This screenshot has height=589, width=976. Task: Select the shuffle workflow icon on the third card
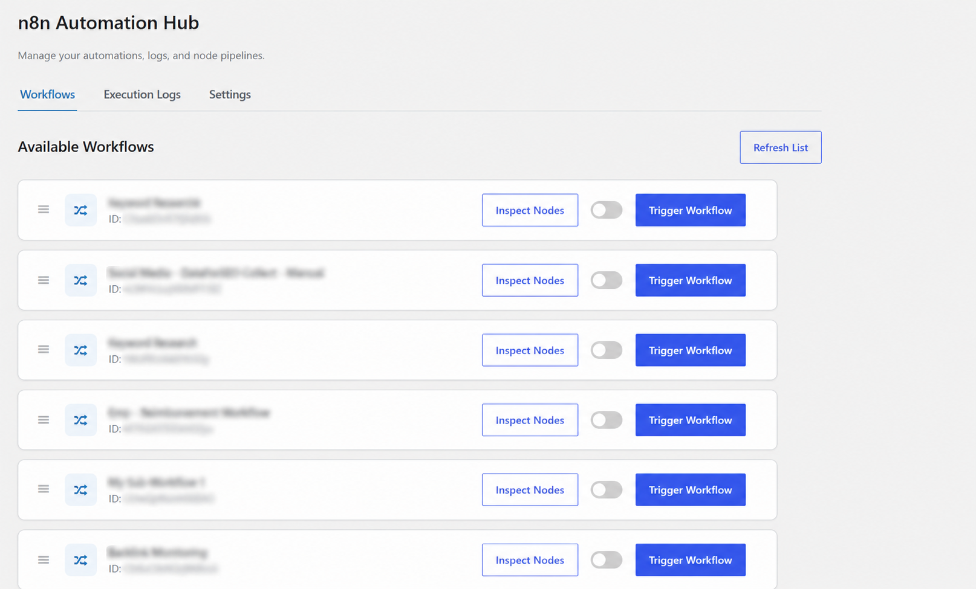pyautogui.click(x=80, y=350)
